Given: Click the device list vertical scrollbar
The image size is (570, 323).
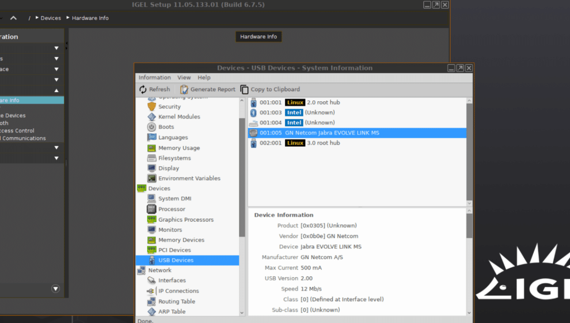Looking at the screenshot, I should (x=469, y=152).
